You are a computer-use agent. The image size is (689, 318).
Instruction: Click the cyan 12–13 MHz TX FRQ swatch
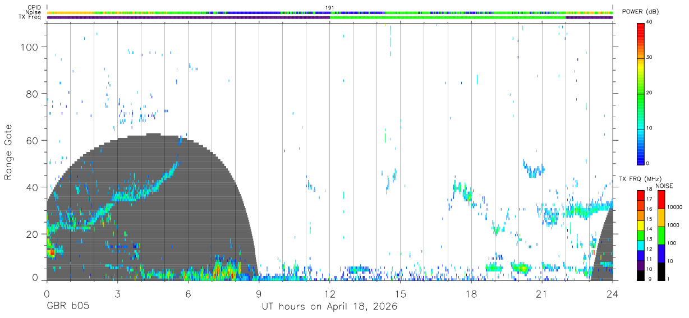pyautogui.click(x=641, y=245)
